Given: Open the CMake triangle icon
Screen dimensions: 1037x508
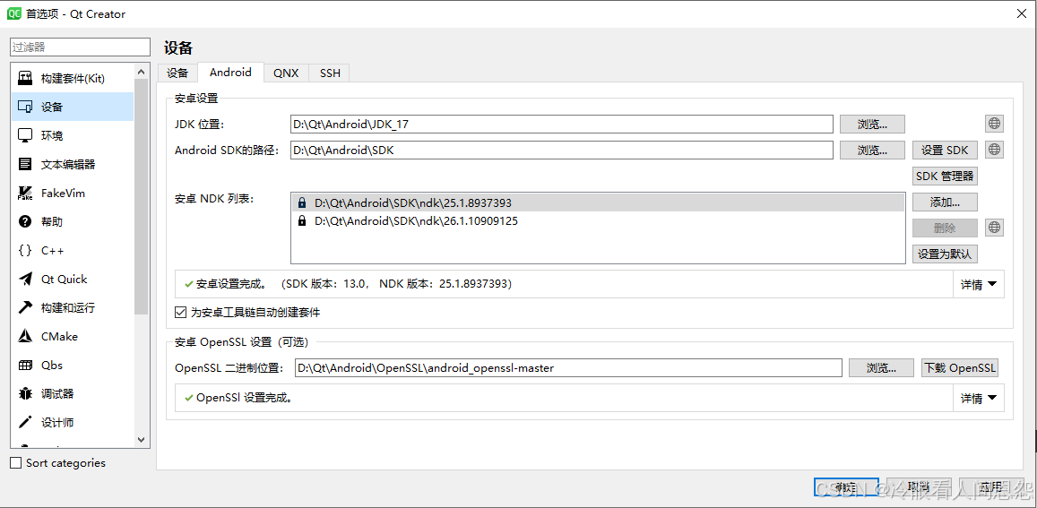Looking at the screenshot, I should (25, 337).
